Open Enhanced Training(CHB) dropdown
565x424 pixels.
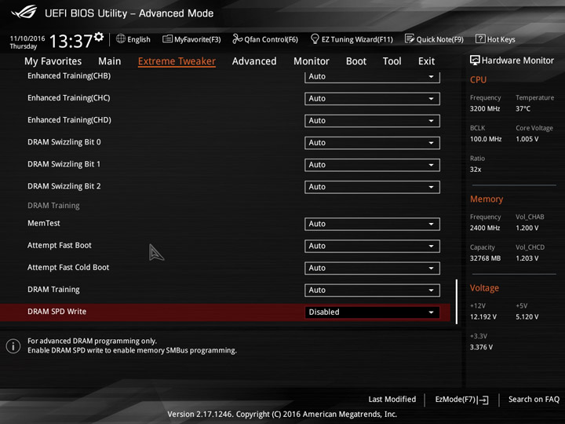[372, 77]
